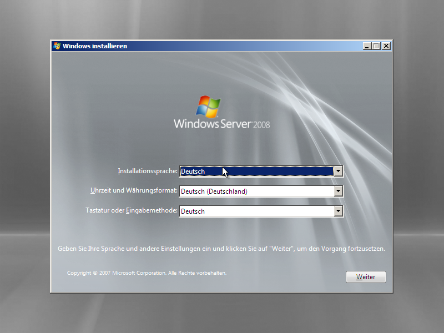This screenshot has width=444, height=333.
Task: Click the "Uhrzeit und Währungsformat" label
Action: pos(134,191)
